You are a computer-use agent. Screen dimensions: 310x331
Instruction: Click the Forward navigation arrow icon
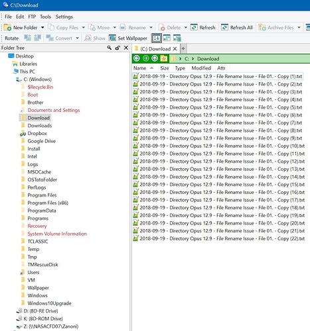point(145,58)
